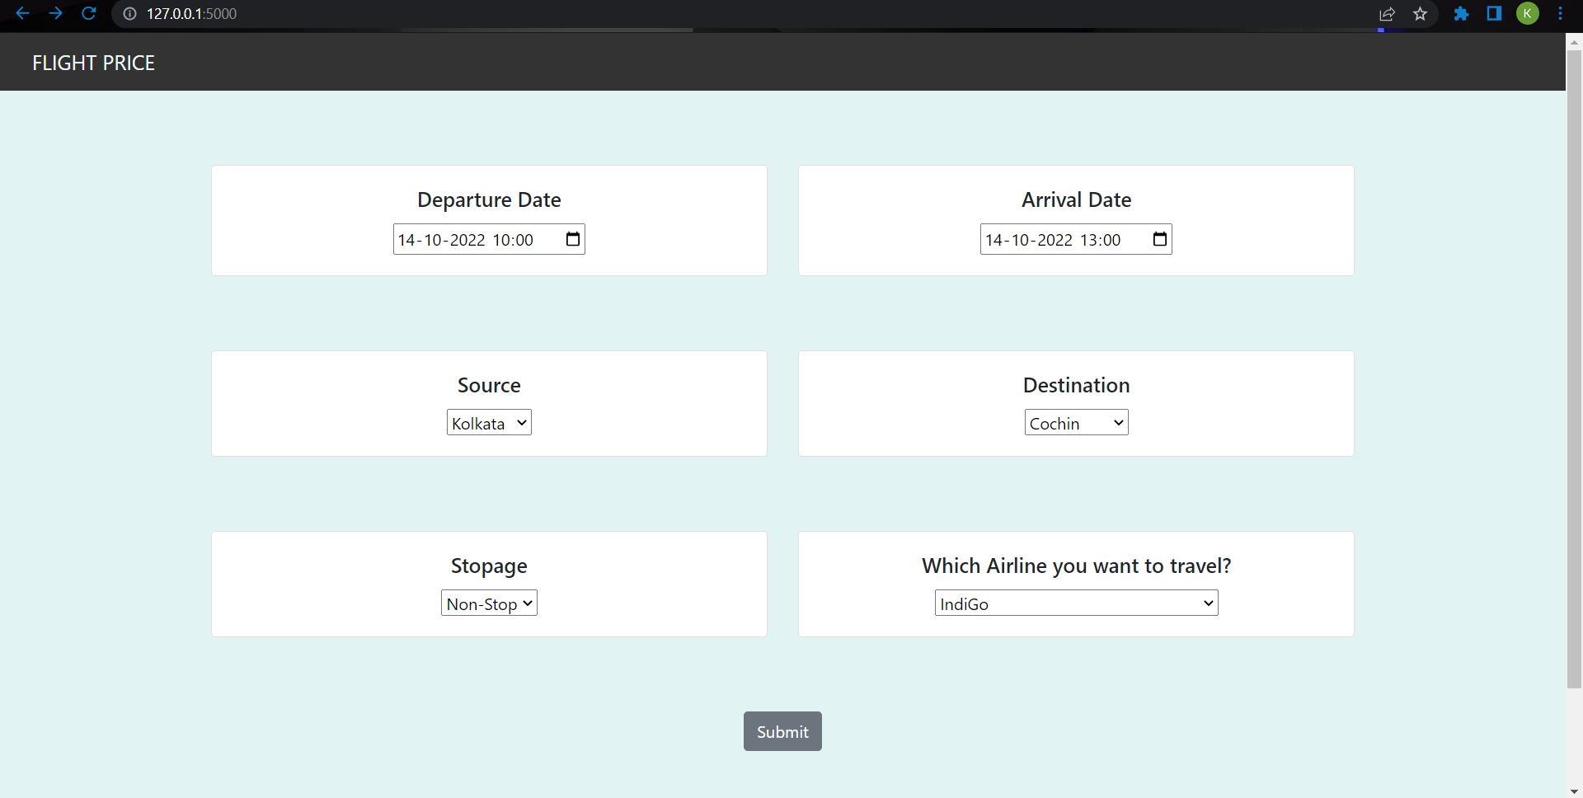This screenshot has width=1583, height=798.
Task: Click the split-screen icon near the profile
Action: tap(1494, 14)
